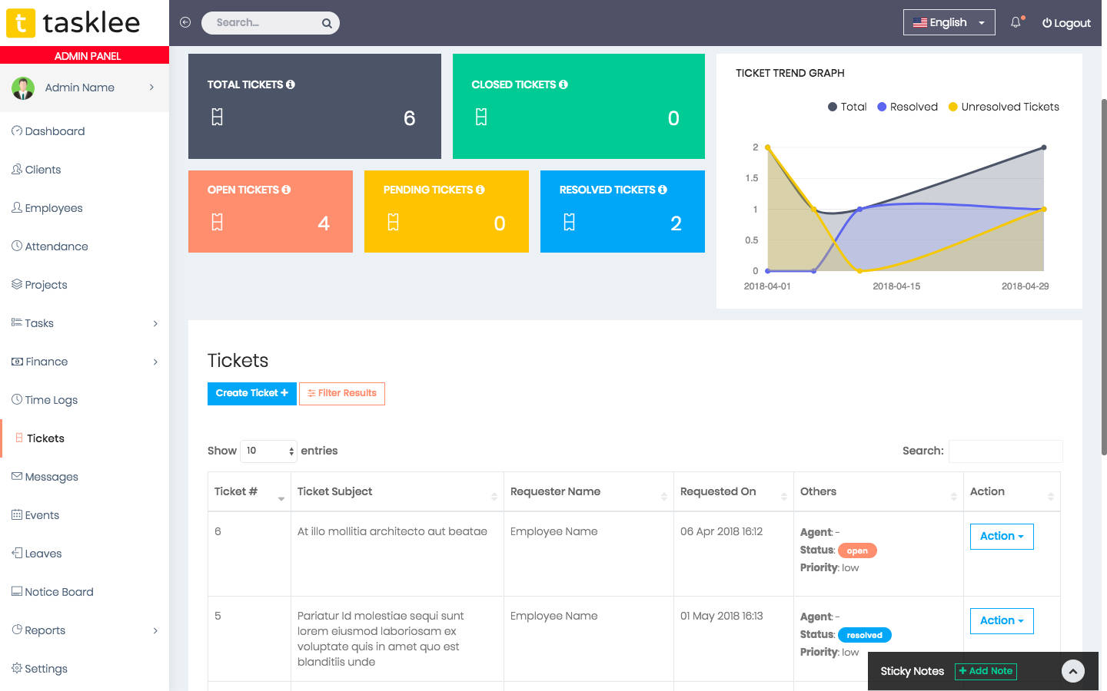Open the Tickets menu item
This screenshot has width=1107, height=691.
[46, 438]
